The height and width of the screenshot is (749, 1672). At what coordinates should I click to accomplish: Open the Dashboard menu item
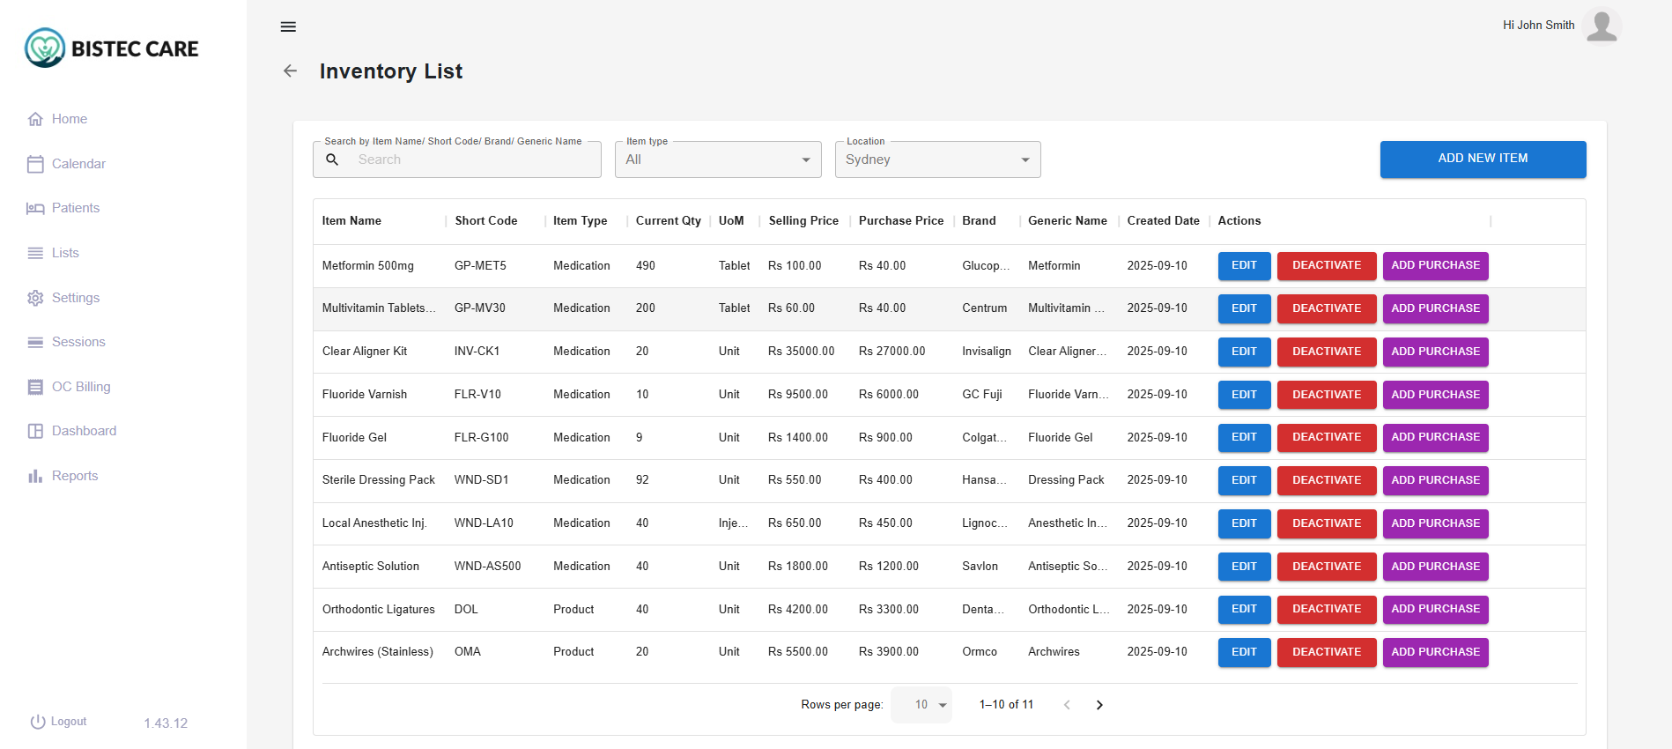(84, 431)
